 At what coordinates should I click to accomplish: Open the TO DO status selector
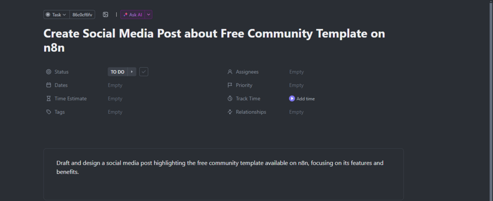tap(118, 72)
